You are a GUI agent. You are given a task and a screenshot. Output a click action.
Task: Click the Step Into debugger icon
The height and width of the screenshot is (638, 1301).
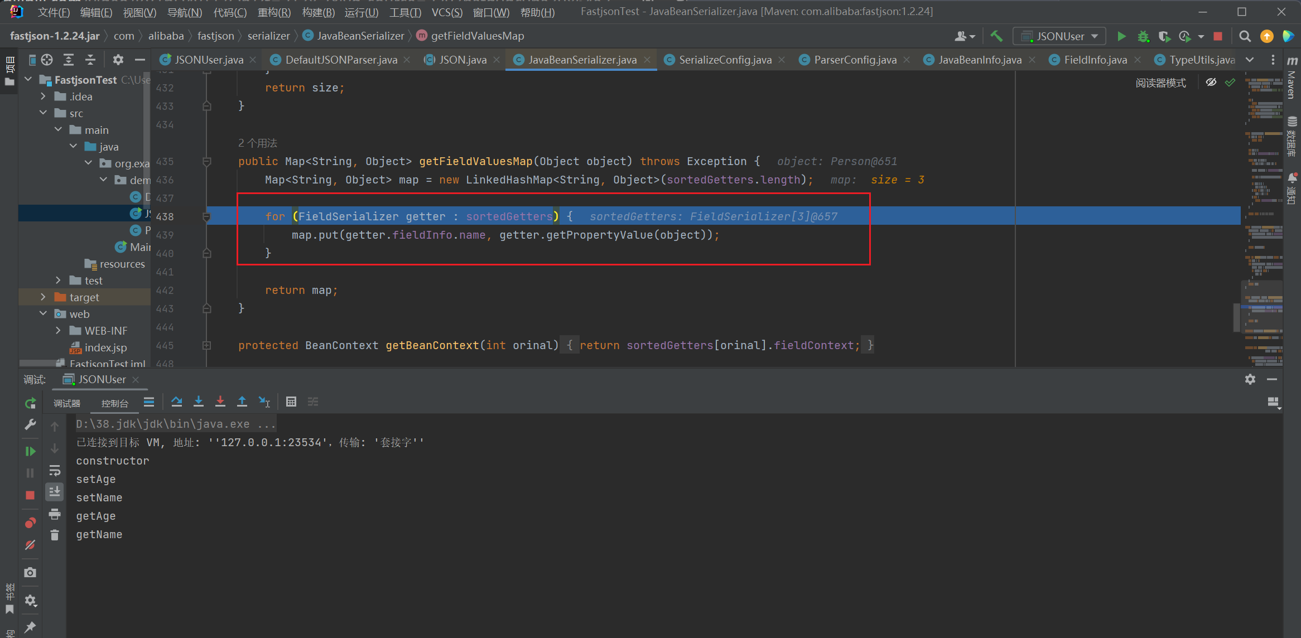199,402
